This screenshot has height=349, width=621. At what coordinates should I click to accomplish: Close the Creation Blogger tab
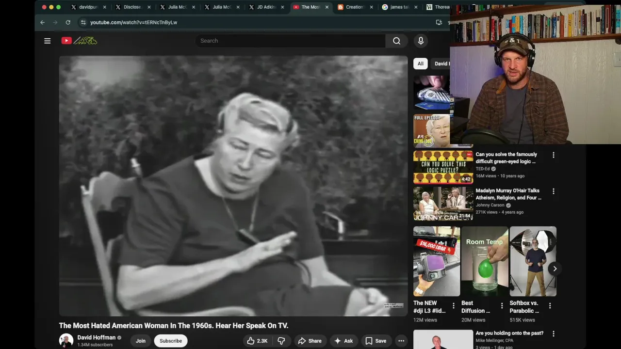coord(371,7)
